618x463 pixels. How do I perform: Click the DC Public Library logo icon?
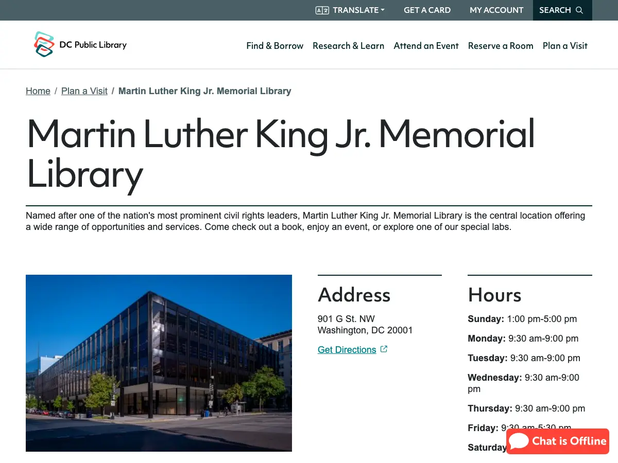[44, 44]
